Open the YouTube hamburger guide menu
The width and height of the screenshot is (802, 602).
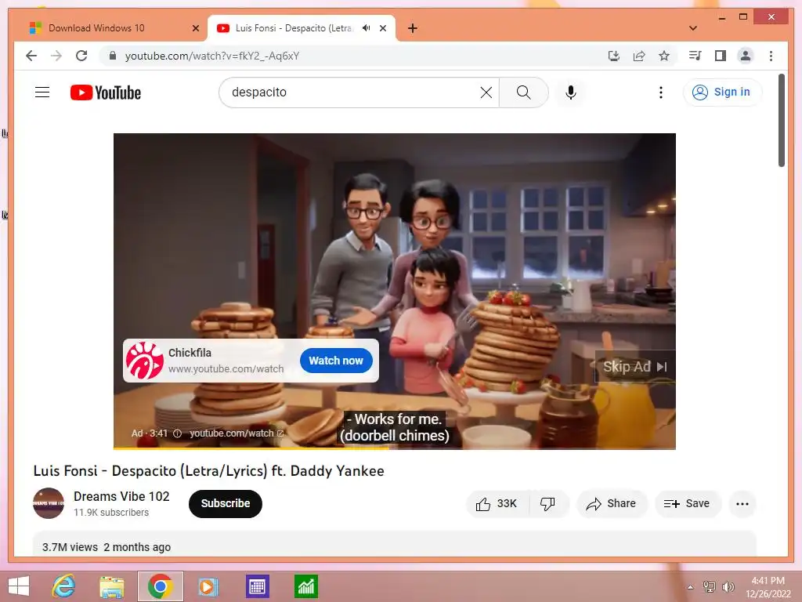pyautogui.click(x=42, y=92)
